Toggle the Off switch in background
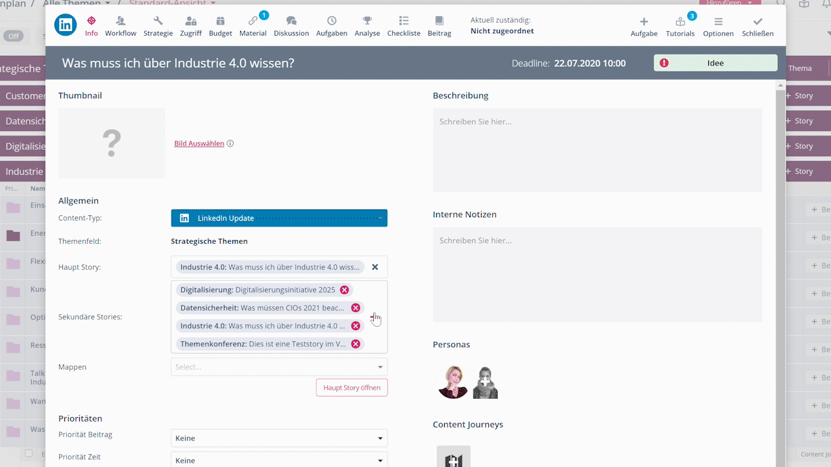Image resolution: width=831 pixels, height=467 pixels. pyautogui.click(x=13, y=36)
